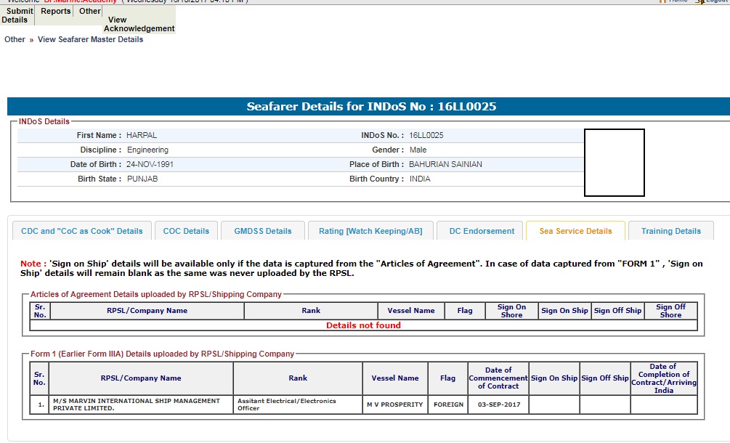Screen dimensions: 730x443
Task: Click the 03-SEP-2017 contract commencement date
Action: click(498, 405)
